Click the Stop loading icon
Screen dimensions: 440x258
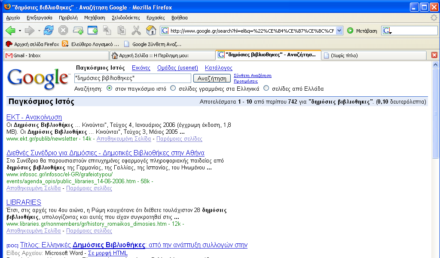click(x=63, y=31)
